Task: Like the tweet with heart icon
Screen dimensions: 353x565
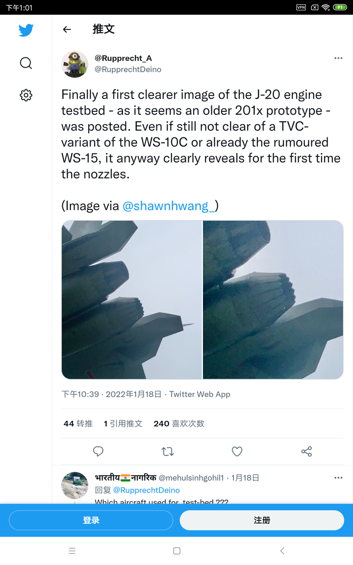Action: tap(237, 451)
